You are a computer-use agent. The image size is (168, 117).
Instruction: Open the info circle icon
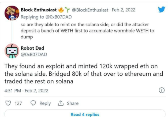coord(162,90)
